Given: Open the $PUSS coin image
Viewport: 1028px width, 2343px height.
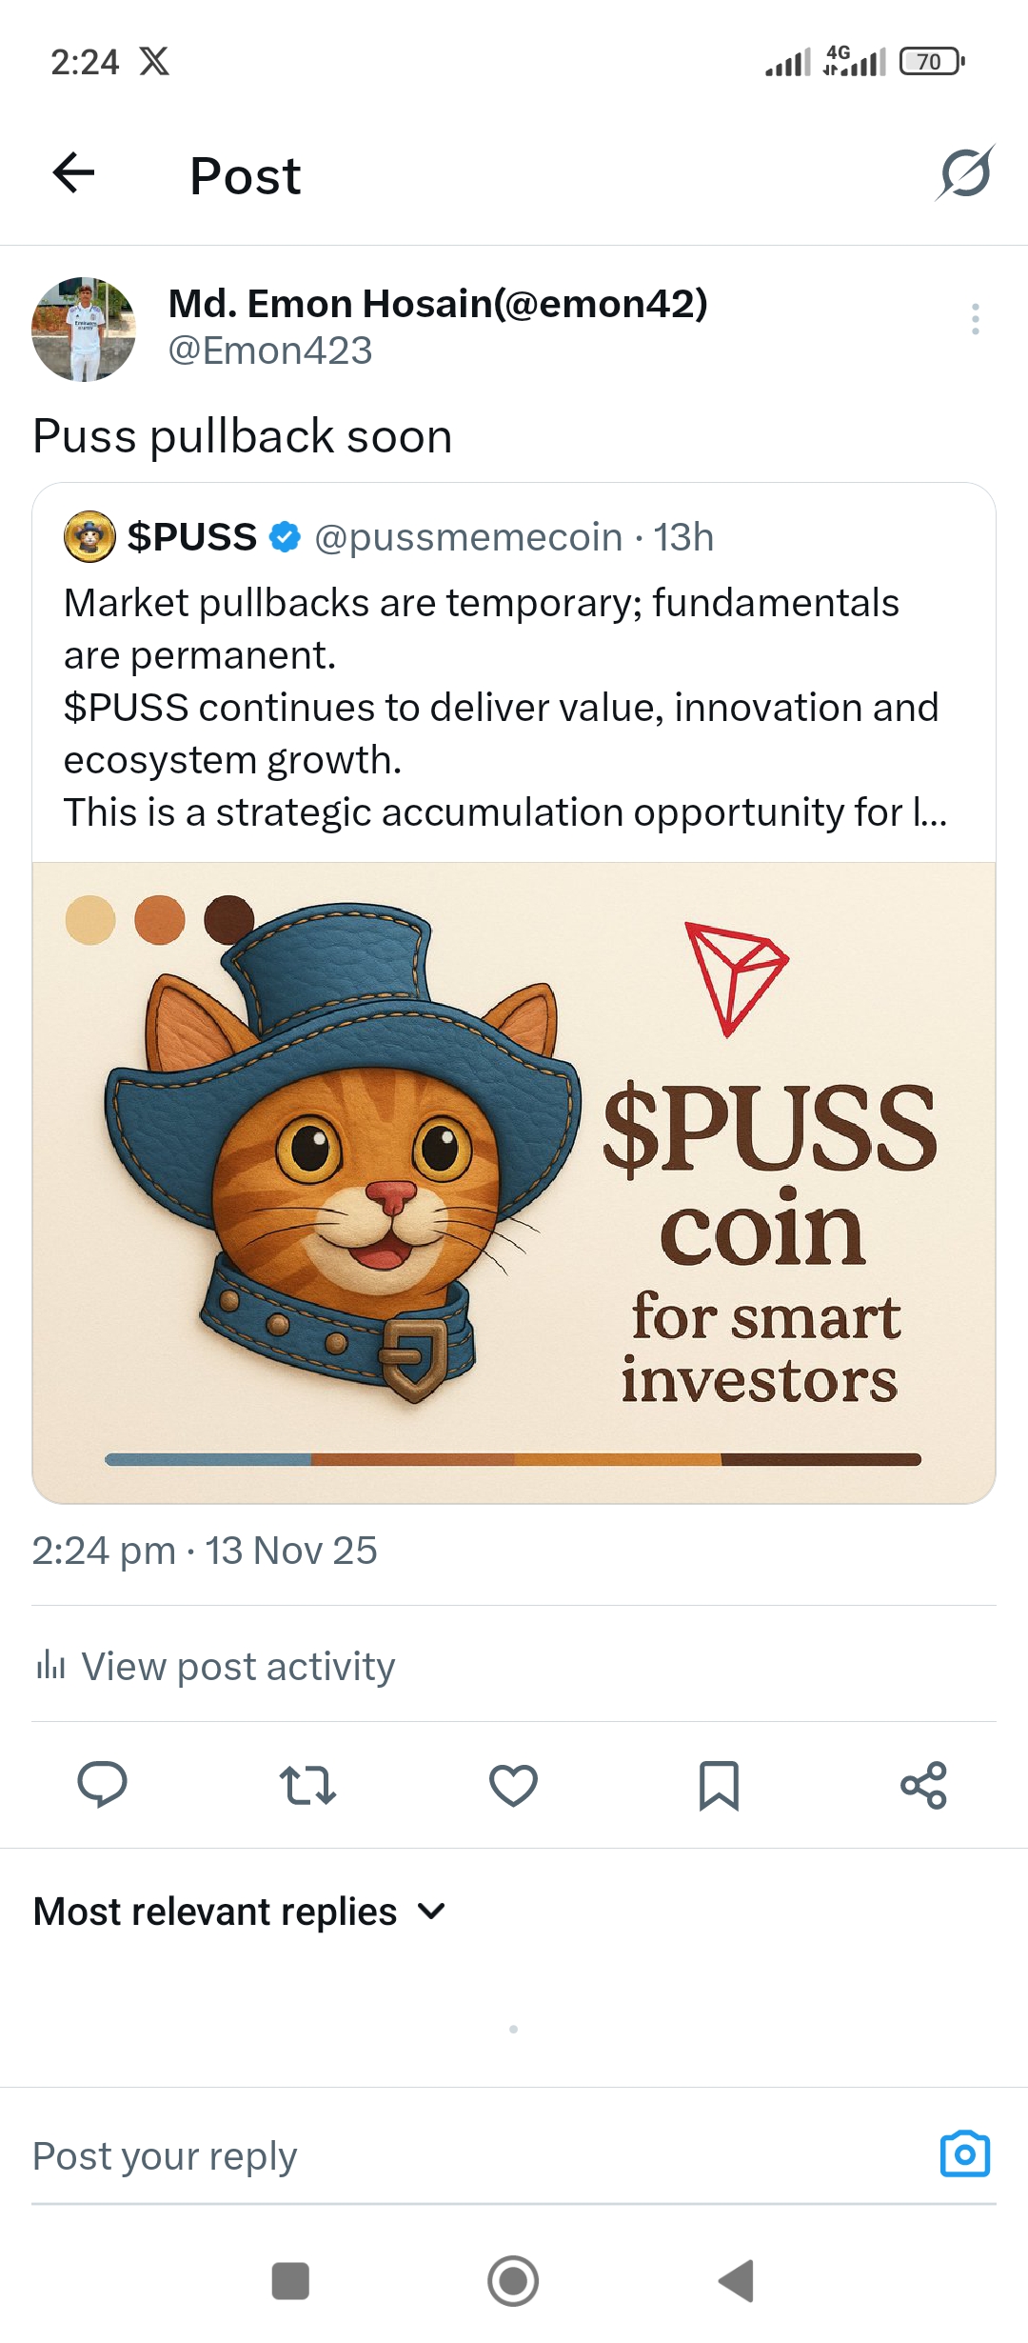Looking at the screenshot, I should click(x=514, y=1181).
